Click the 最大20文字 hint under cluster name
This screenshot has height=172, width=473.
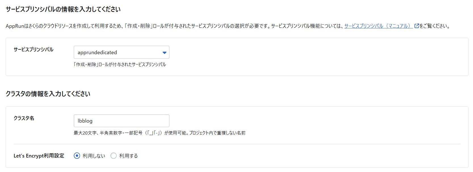coord(159,133)
